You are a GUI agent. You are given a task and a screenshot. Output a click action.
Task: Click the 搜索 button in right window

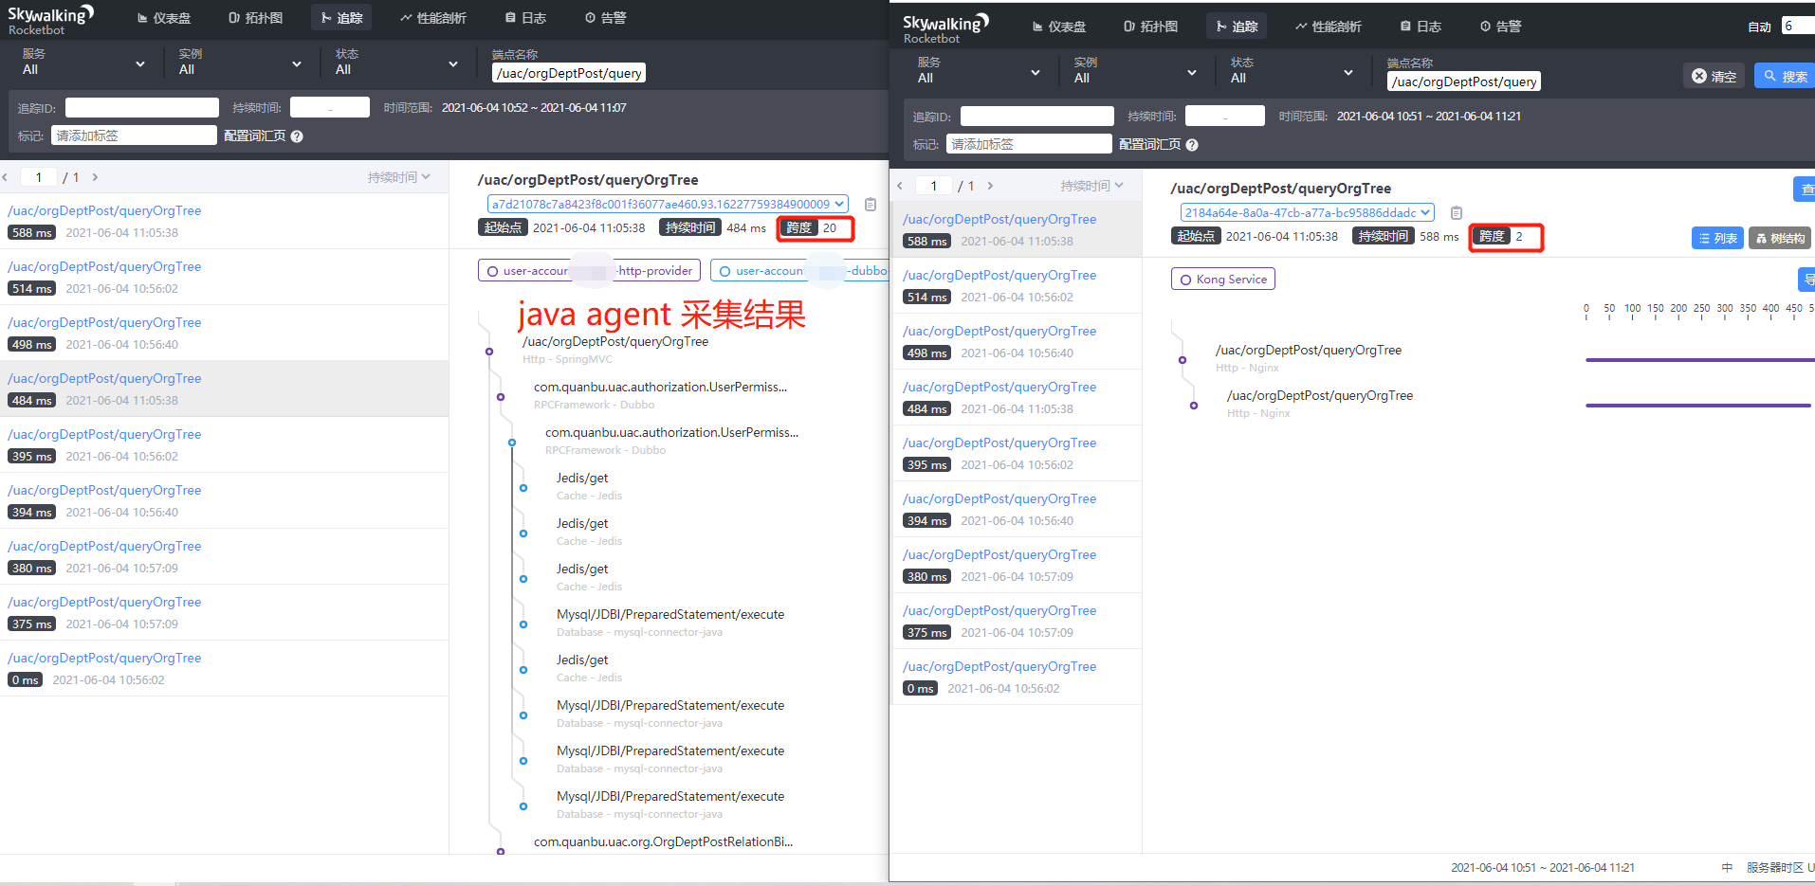coord(1785,77)
